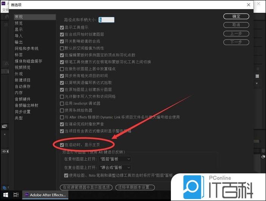The image size is (266, 201).
Task: Enable 允许脚本写入文件和访问网络 checkbox
Action: pyautogui.click(x=62, y=97)
